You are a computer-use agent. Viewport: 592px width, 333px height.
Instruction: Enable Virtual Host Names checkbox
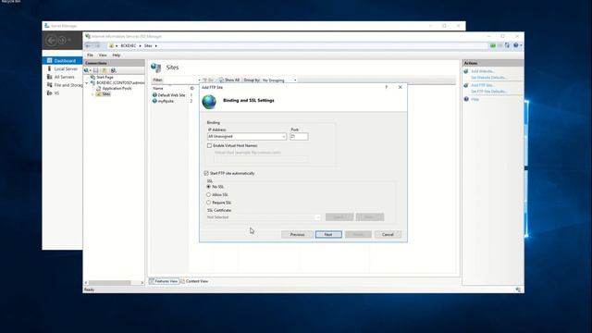pos(209,146)
